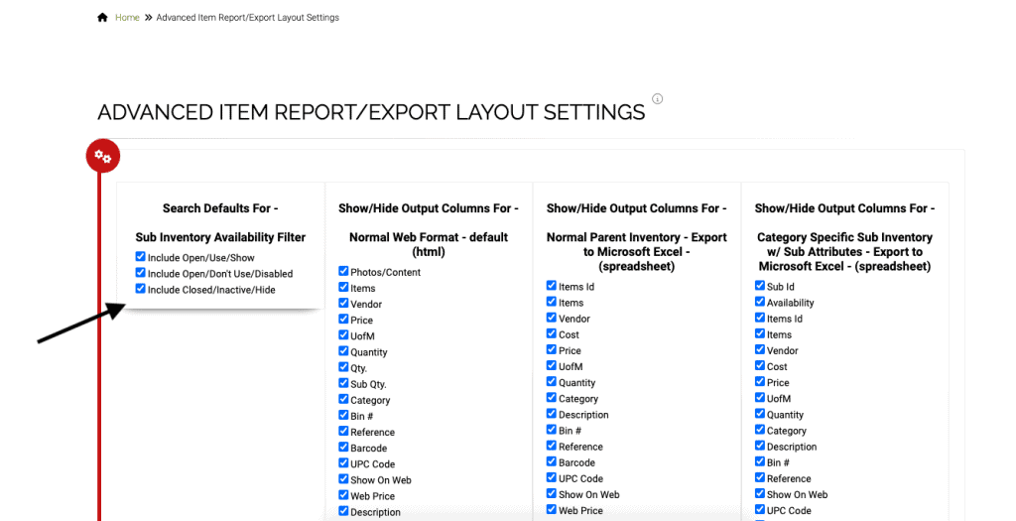Toggle Description in Normal Parent Inventory export
The height and width of the screenshot is (521, 1016).
coord(552,414)
